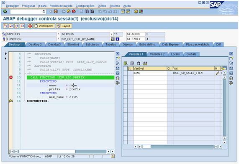Click the green checkmark Enter icon
This screenshot has width=239, height=164.
click(x=5, y=11)
